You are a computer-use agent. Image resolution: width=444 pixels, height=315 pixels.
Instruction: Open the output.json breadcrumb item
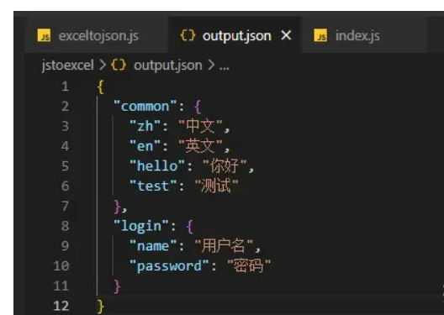pos(168,66)
